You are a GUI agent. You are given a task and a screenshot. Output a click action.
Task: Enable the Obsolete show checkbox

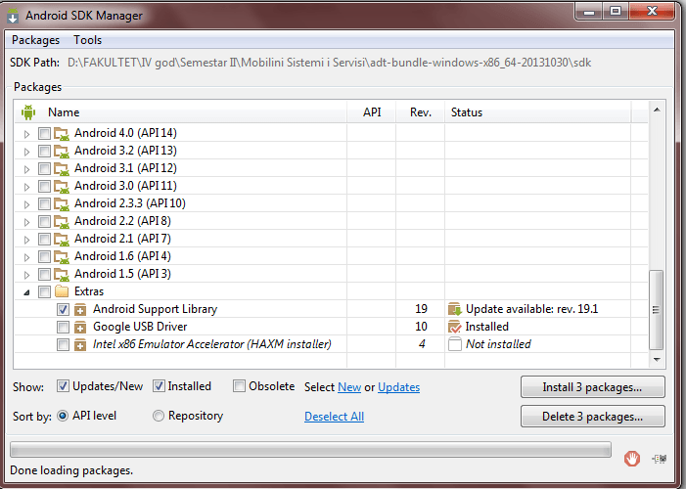[239, 386]
